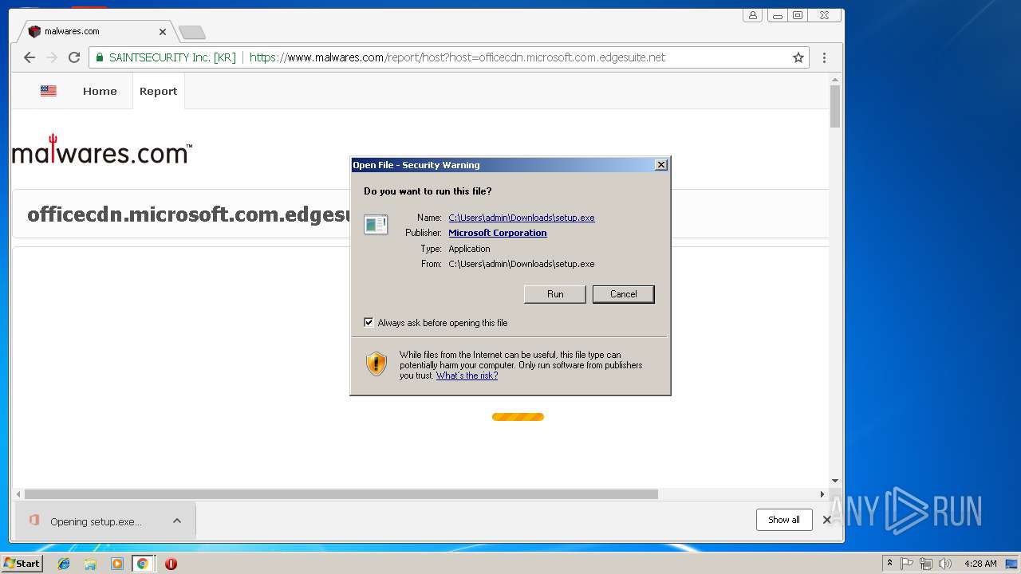The width and height of the screenshot is (1021, 574).
Task: Click the orange loading progress bar
Action: pos(518,417)
